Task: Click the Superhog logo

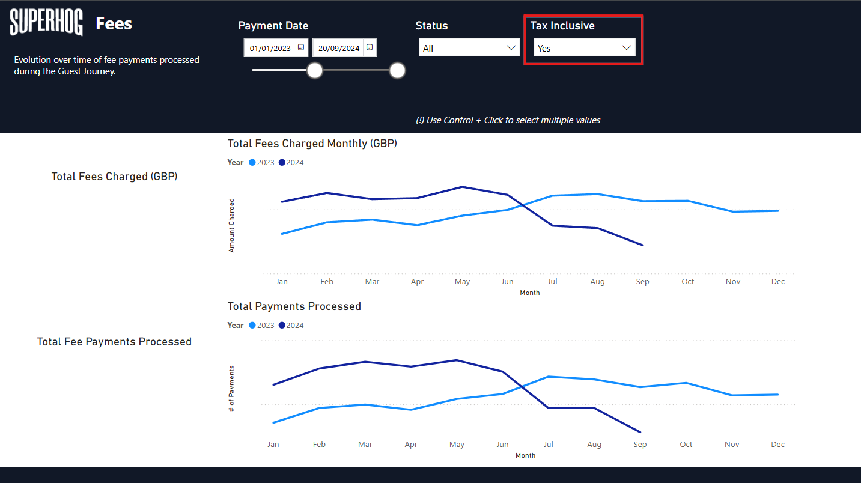Action: [46, 23]
